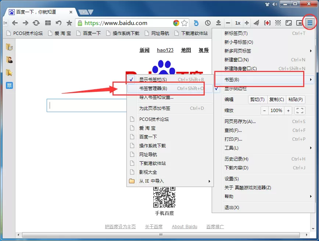Restore closed tab with the undo icon
The height and width of the screenshot is (241, 319).
click(x=58, y=23)
